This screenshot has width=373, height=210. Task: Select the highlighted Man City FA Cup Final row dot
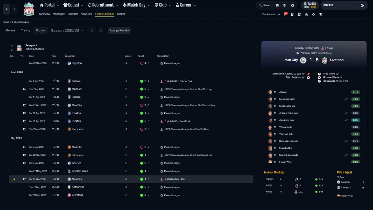(x=14, y=179)
